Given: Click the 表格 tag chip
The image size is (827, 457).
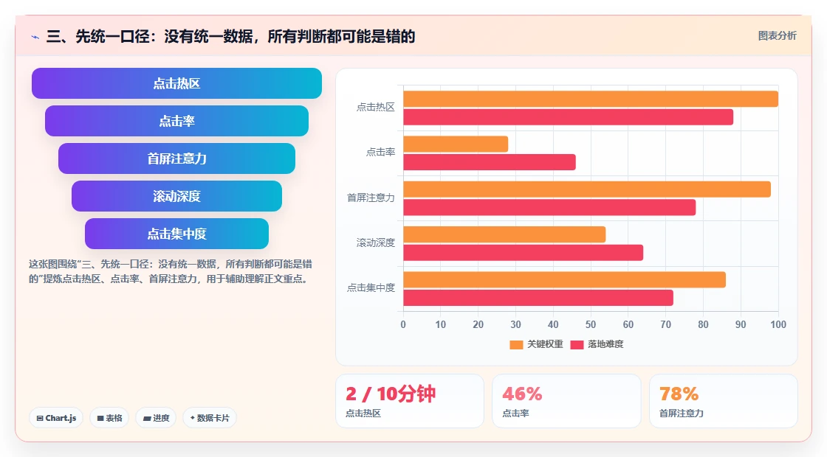Looking at the screenshot, I should click(109, 418).
